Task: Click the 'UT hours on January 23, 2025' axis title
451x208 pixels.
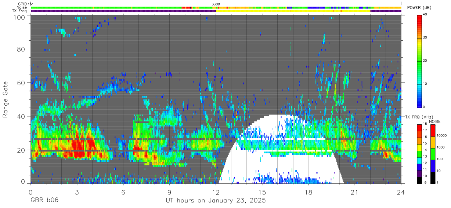Action: click(x=216, y=201)
